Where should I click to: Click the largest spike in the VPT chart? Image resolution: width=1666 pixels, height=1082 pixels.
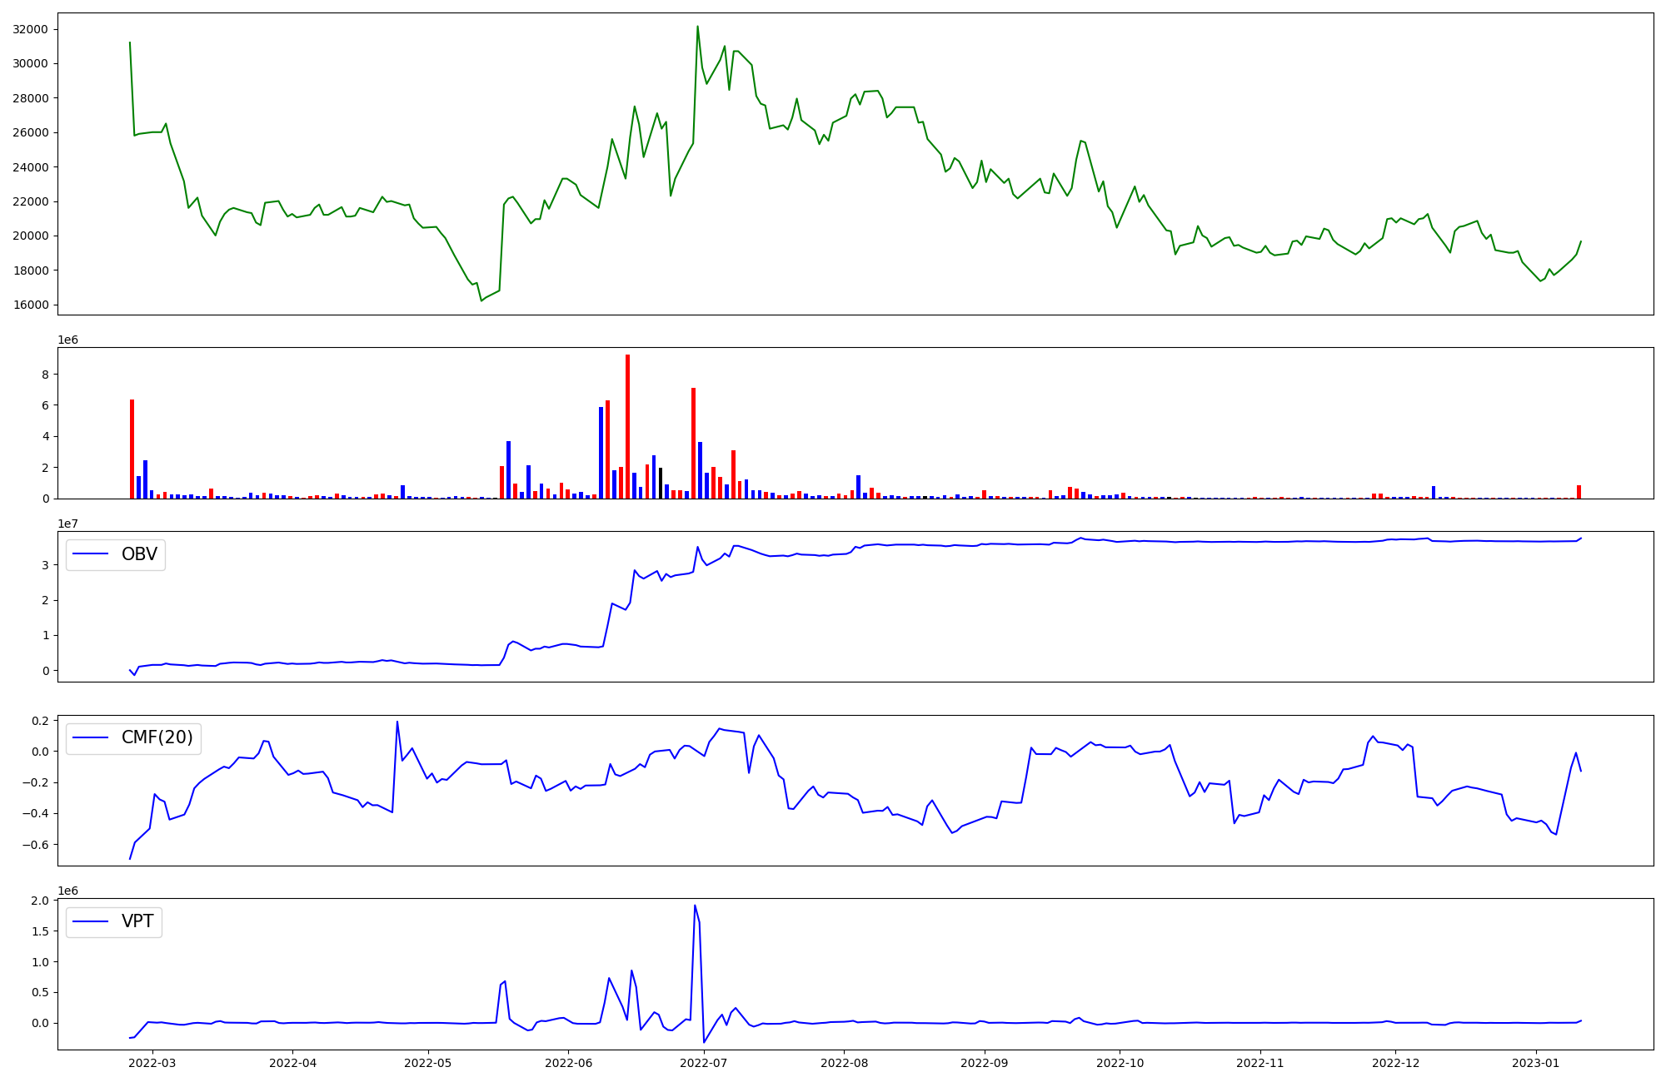coord(695,906)
